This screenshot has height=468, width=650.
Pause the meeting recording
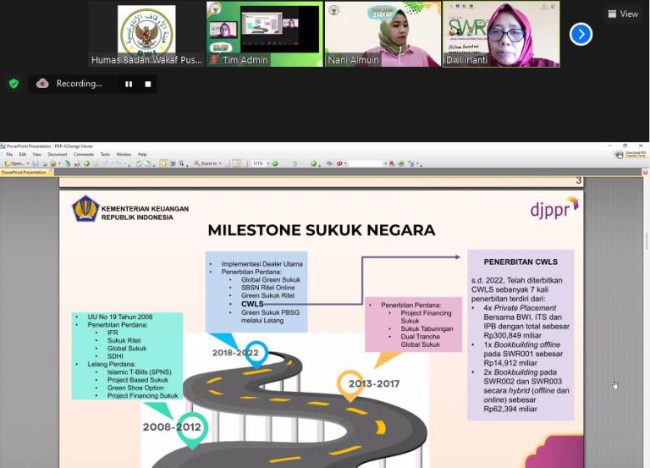pos(129,84)
